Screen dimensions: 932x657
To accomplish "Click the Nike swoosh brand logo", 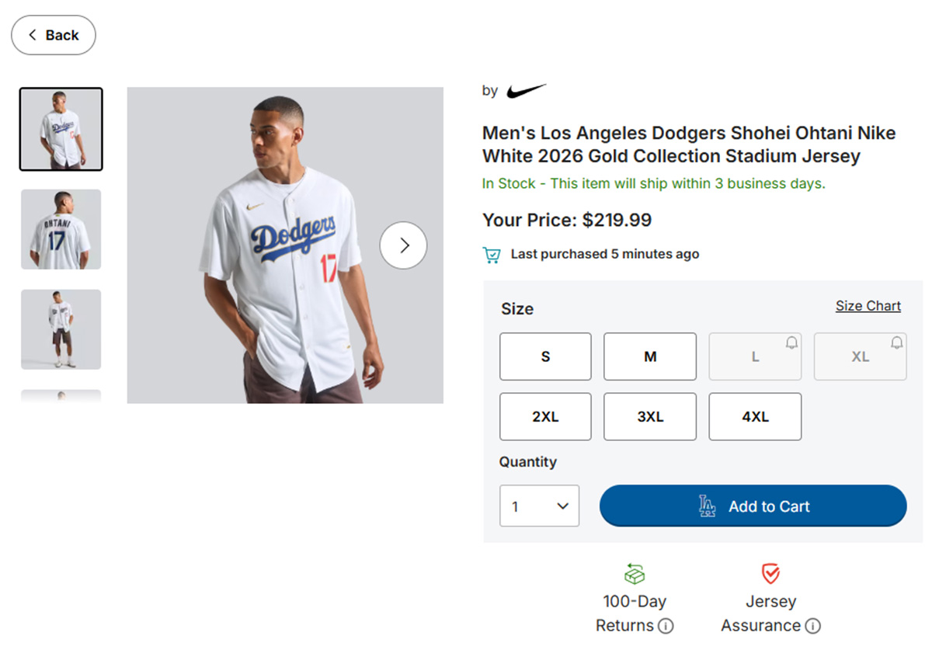I will click(526, 92).
